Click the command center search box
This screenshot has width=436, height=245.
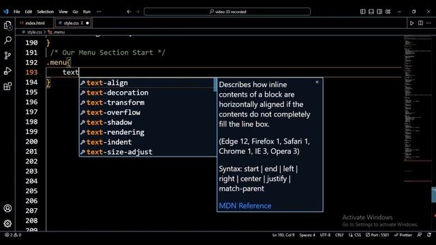point(227,12)
